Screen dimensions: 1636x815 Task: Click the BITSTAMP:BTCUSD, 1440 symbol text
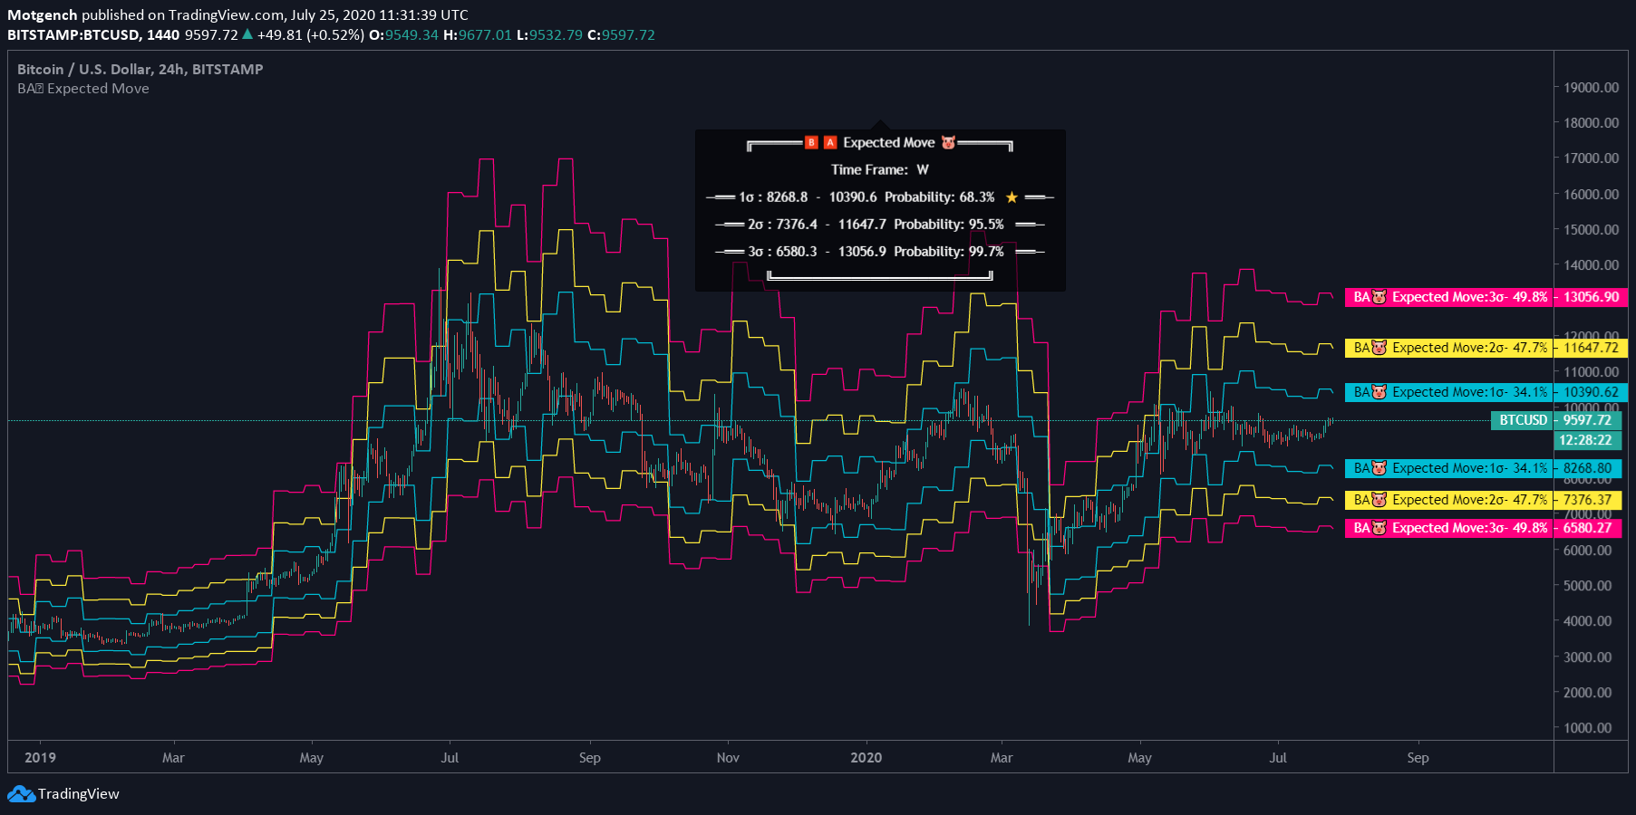[x=93, y=34]
